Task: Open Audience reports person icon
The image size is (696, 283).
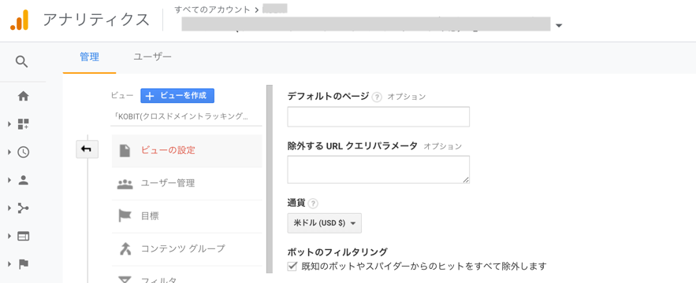Action: pyautogui.click(x=23, y=180)
